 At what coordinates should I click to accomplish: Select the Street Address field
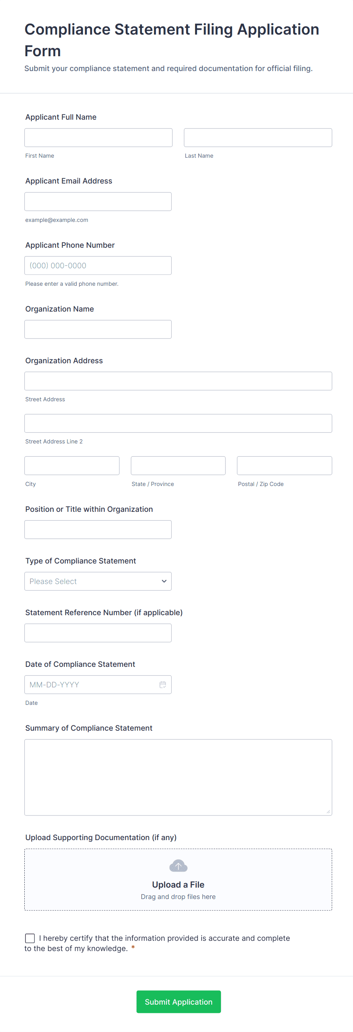pos(178,381)
